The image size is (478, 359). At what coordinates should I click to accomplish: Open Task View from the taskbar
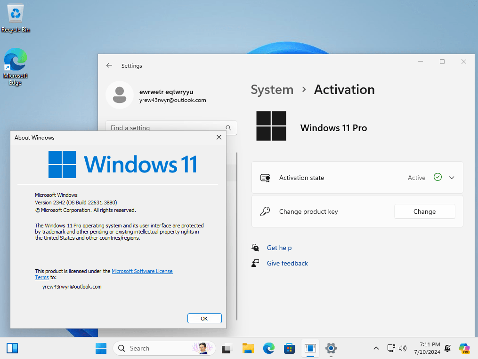[227, 348]
